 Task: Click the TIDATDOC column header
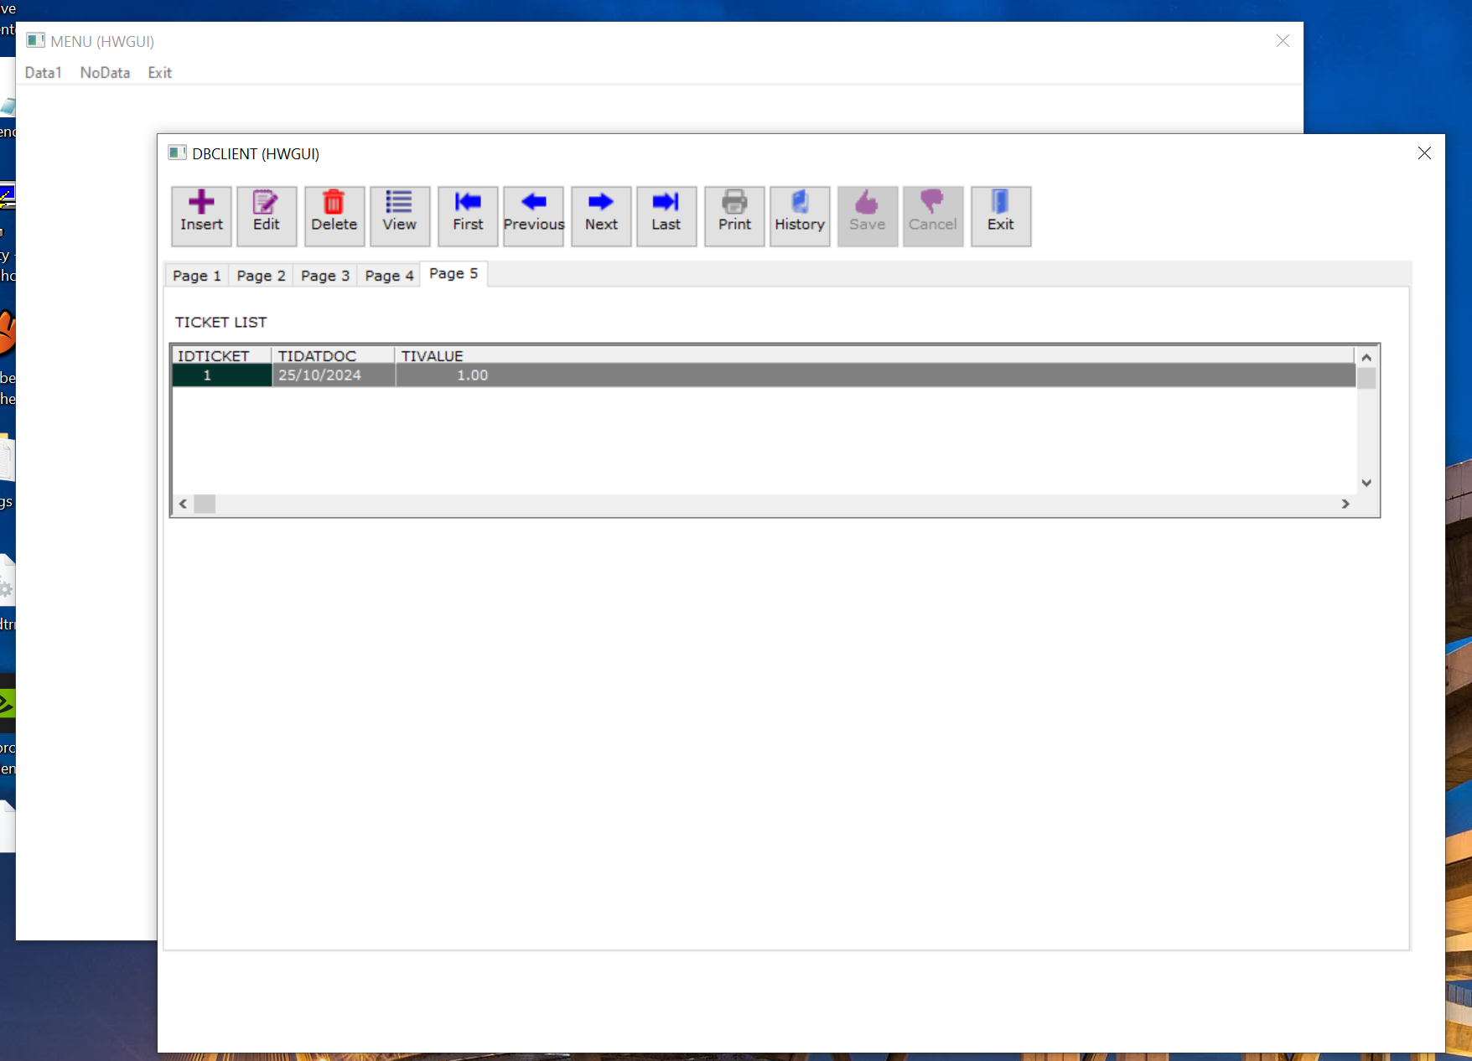tap(333, 355)
